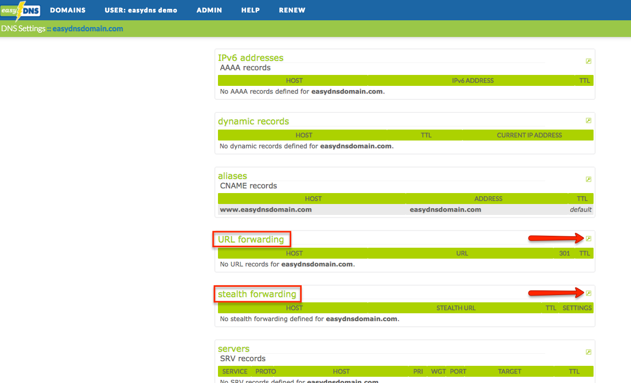
Task: Click the PORT column header in SRV records
Action: click(x=458, y=372)
